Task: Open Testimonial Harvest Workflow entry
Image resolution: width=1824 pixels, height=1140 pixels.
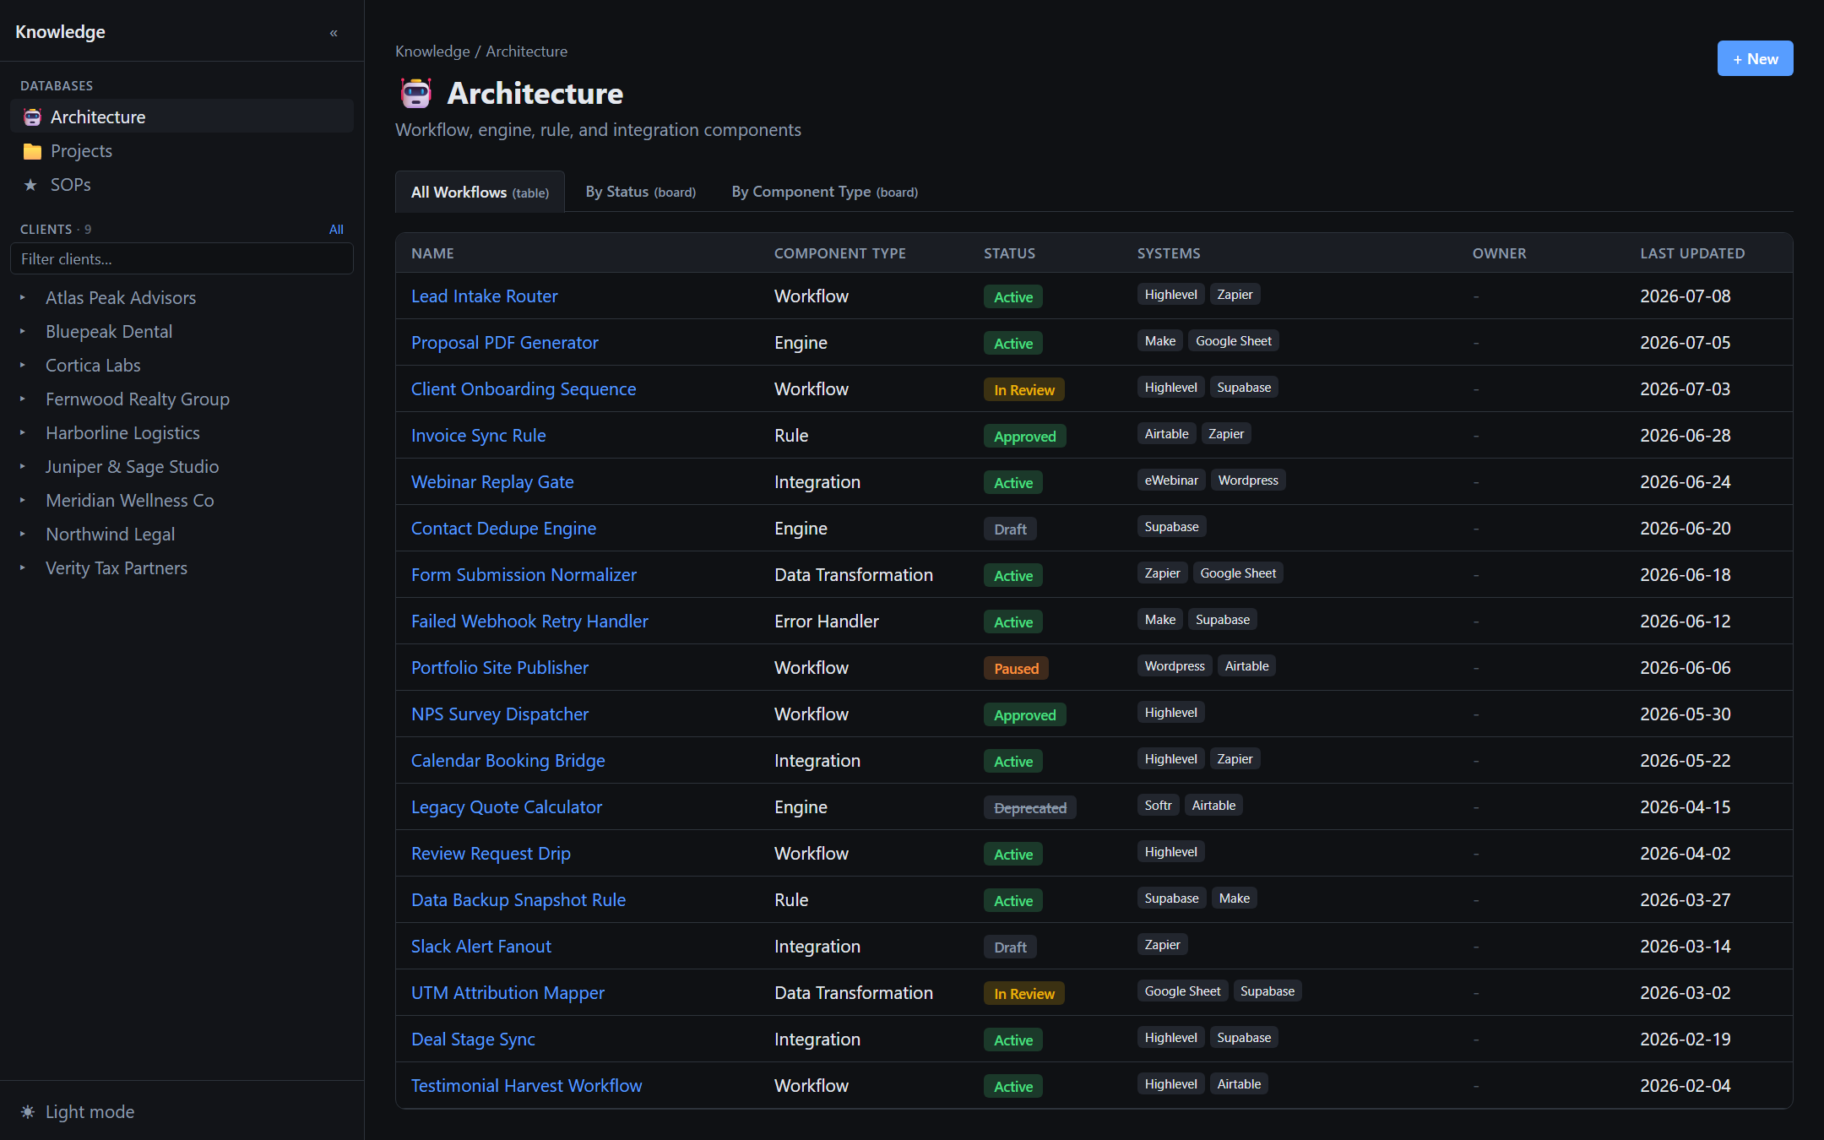Action: pyautogui.click(x=526, y=1086)
